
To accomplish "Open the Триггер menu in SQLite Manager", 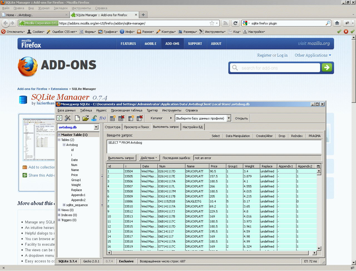I will [x=152, y=110].
